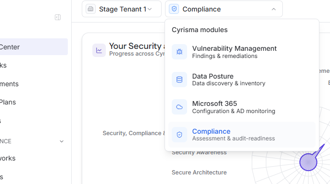Viewport: 330px width, 184px height.
Task: Collapse the sidebar panel icon
Action: (58, 17)
